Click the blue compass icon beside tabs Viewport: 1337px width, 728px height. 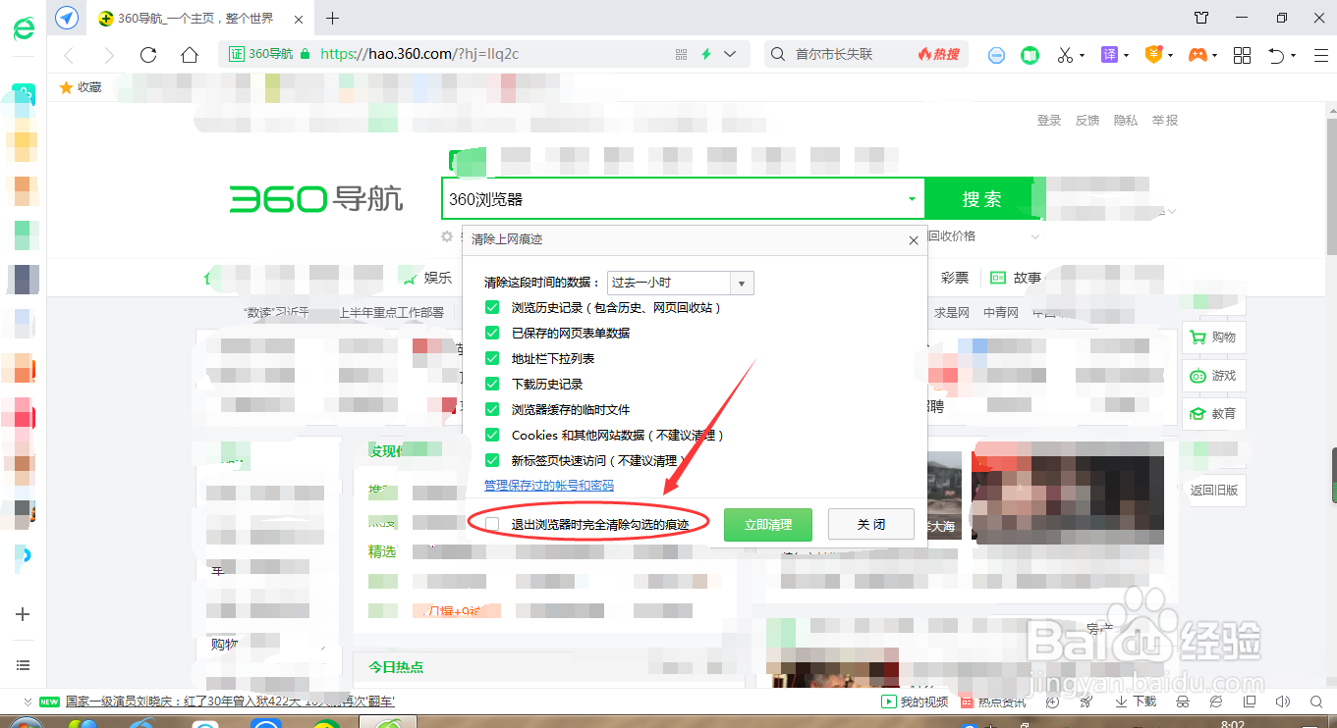click(67, 18)
